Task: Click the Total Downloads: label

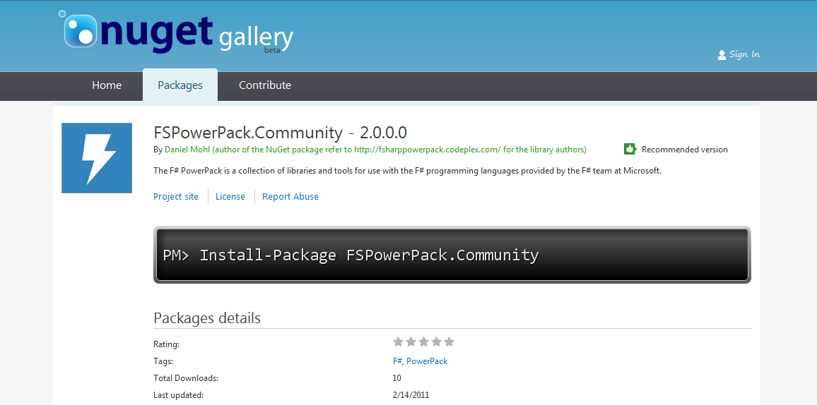Action: point(185,378)
